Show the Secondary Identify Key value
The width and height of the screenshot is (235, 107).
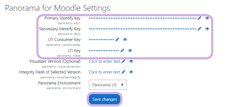[207, 29]
